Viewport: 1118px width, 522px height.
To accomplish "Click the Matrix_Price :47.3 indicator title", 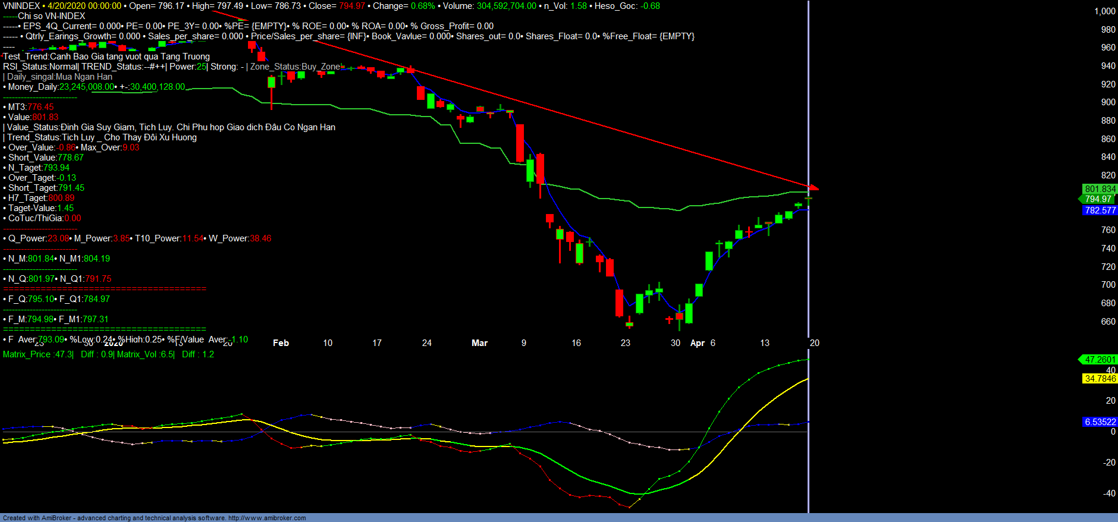I will [x=38, y=354].
